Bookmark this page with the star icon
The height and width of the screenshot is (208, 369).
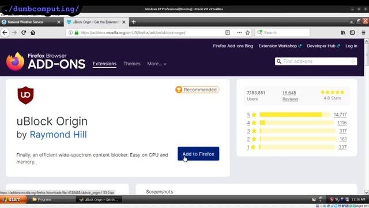point(247,32)
